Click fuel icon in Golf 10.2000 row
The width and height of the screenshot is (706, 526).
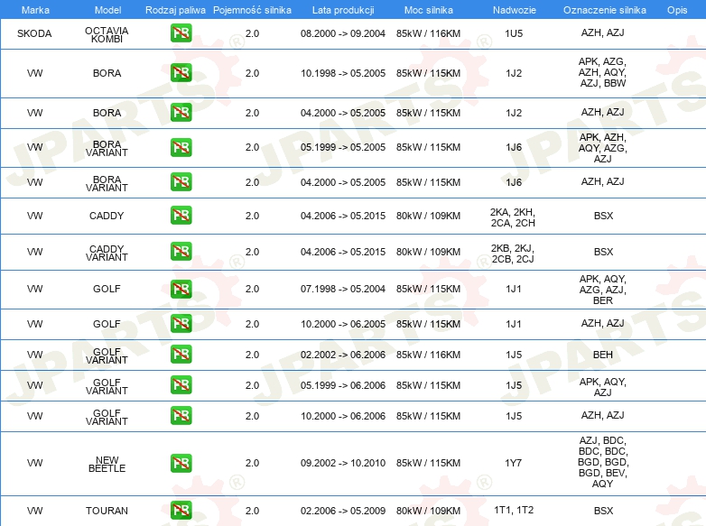181,324
